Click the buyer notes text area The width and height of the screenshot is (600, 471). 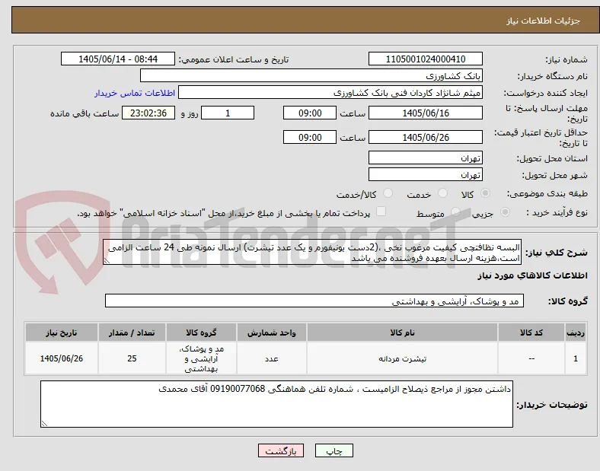(x=276, y=404)
